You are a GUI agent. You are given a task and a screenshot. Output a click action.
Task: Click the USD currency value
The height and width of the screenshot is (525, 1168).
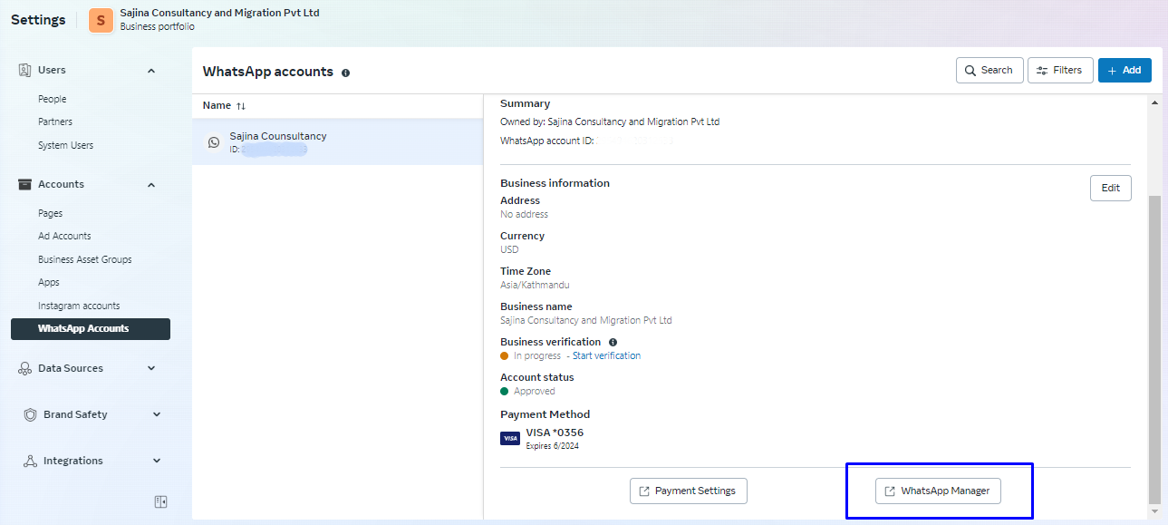[x=509, y=249]
